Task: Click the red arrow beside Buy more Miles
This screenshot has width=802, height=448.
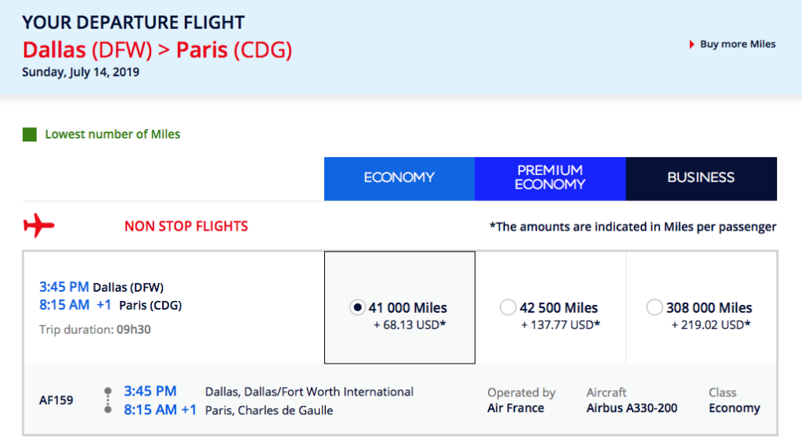Action: click(x=692, y=45)
